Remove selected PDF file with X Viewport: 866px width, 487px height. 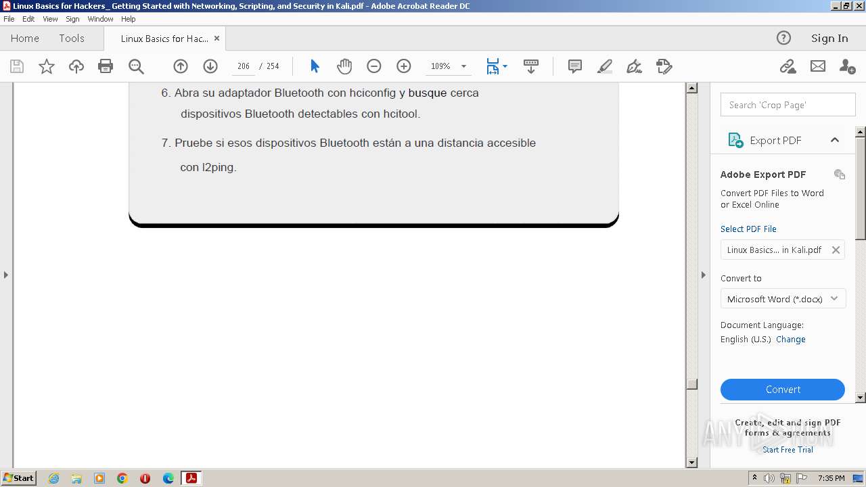[x=836, y=250]
